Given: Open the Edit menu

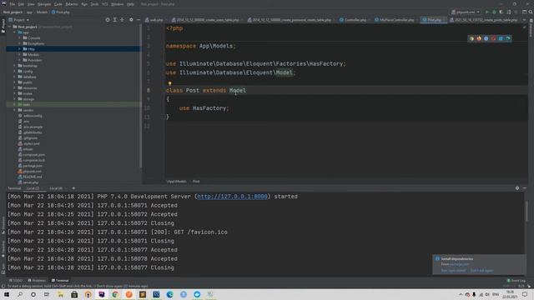Looking at the screenshot, I should [x=21, y=4].
